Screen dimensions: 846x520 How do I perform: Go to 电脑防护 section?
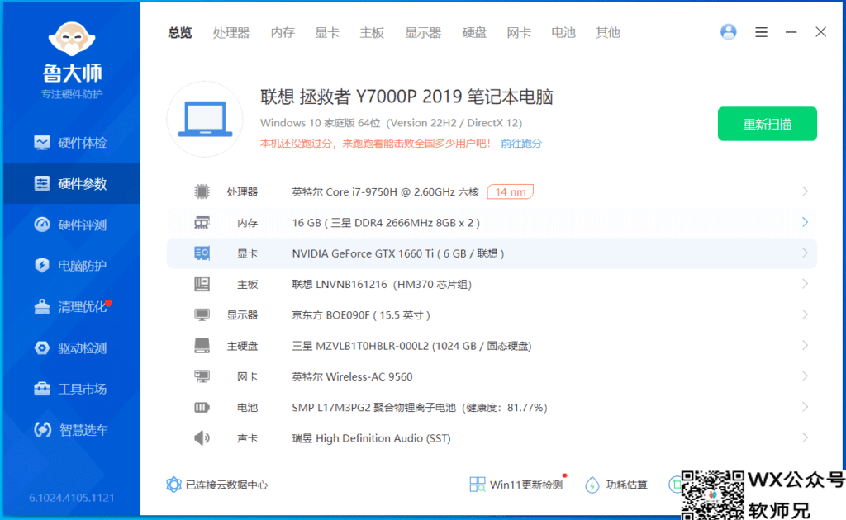point(71,266)
